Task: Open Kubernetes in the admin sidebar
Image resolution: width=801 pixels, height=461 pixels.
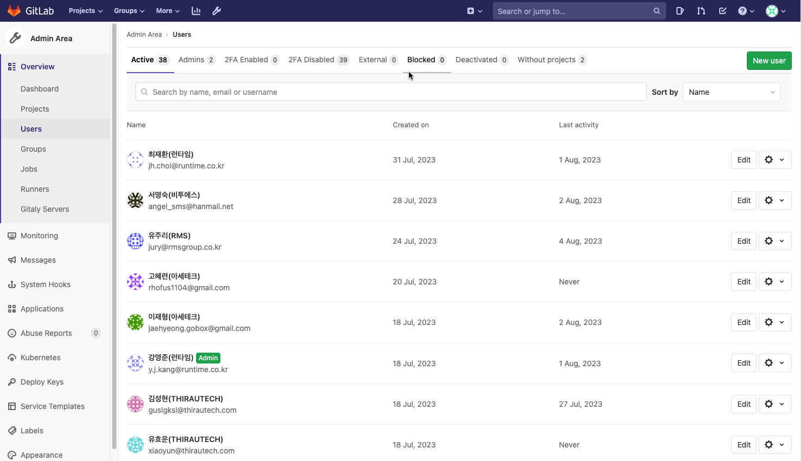Action: point(40,358)
